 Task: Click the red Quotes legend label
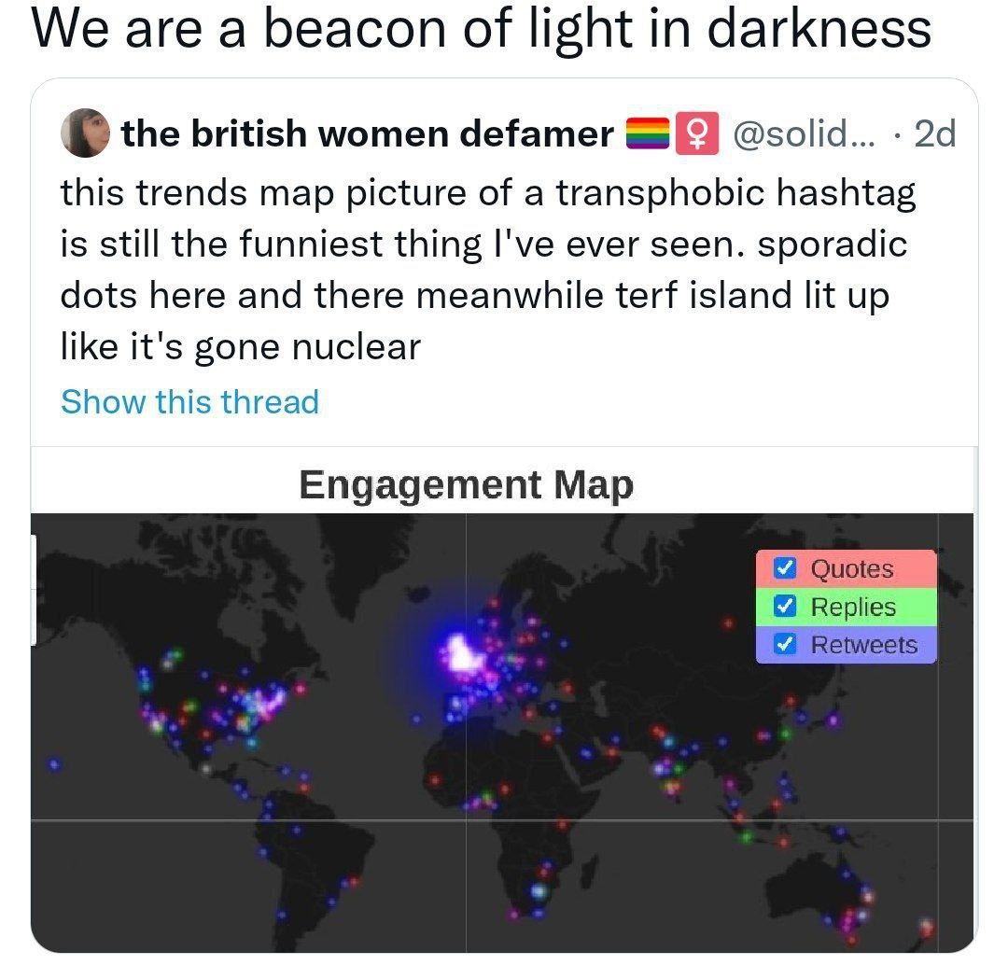(x=852, y=569)
